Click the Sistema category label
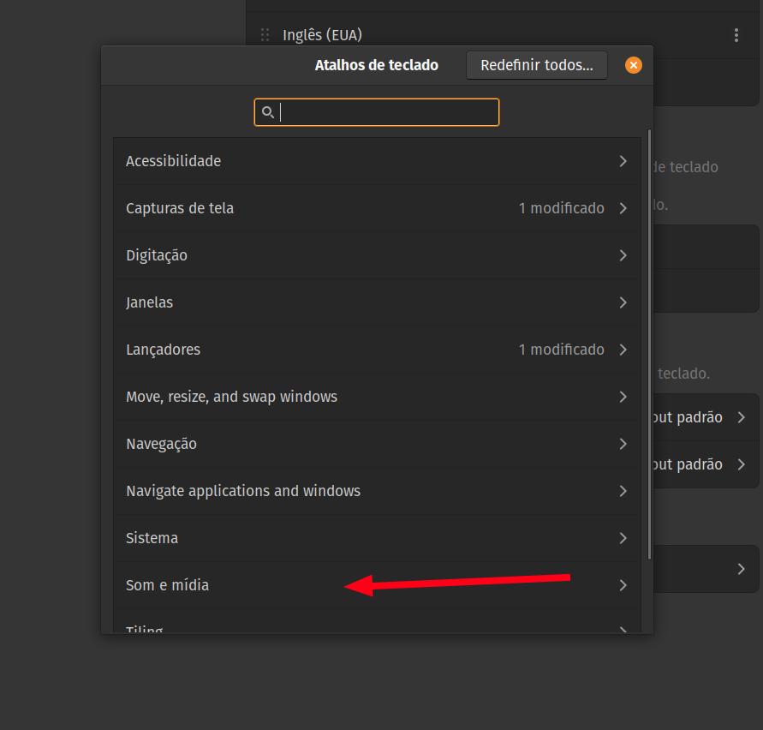Image resolution: width=763 pixels, height=730 pixels. (x=152, y=538)
